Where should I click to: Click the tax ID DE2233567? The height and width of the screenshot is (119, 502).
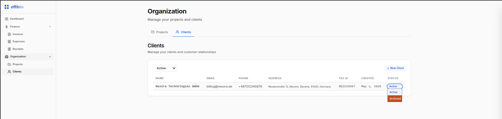click(x=347, y=86)
